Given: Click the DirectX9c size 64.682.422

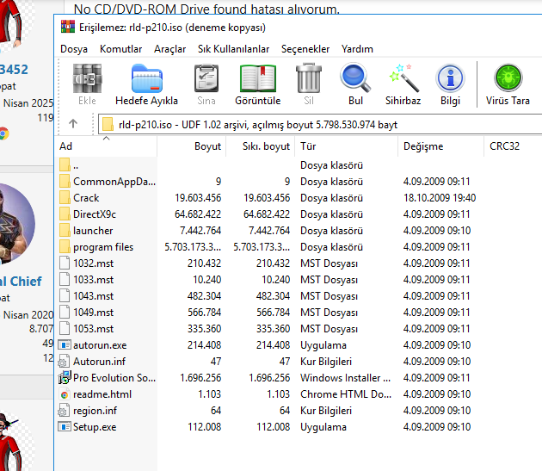Looking at the screenshot, I should [198, 214].
